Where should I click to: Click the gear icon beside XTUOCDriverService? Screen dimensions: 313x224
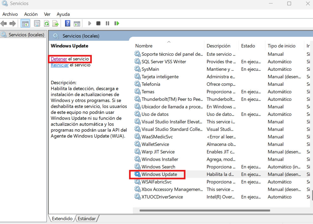[x=137, y=196]
